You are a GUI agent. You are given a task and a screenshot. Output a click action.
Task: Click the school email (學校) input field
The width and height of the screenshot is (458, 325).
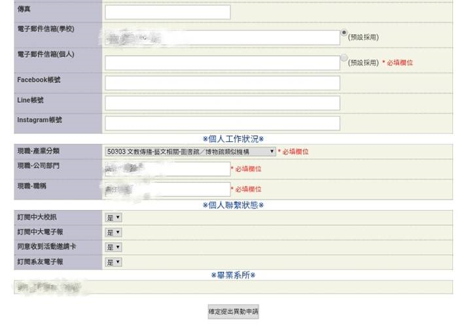coord(222,37)
